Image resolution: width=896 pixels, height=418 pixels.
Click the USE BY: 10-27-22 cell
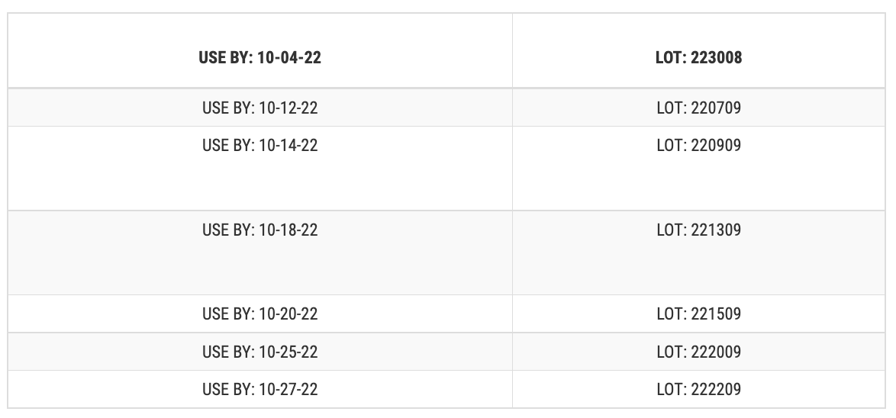[x=260, y=390]
